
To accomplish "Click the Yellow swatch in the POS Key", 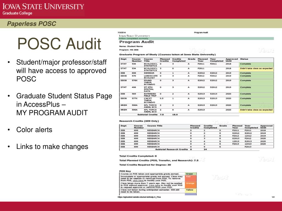I will (191, 191).
